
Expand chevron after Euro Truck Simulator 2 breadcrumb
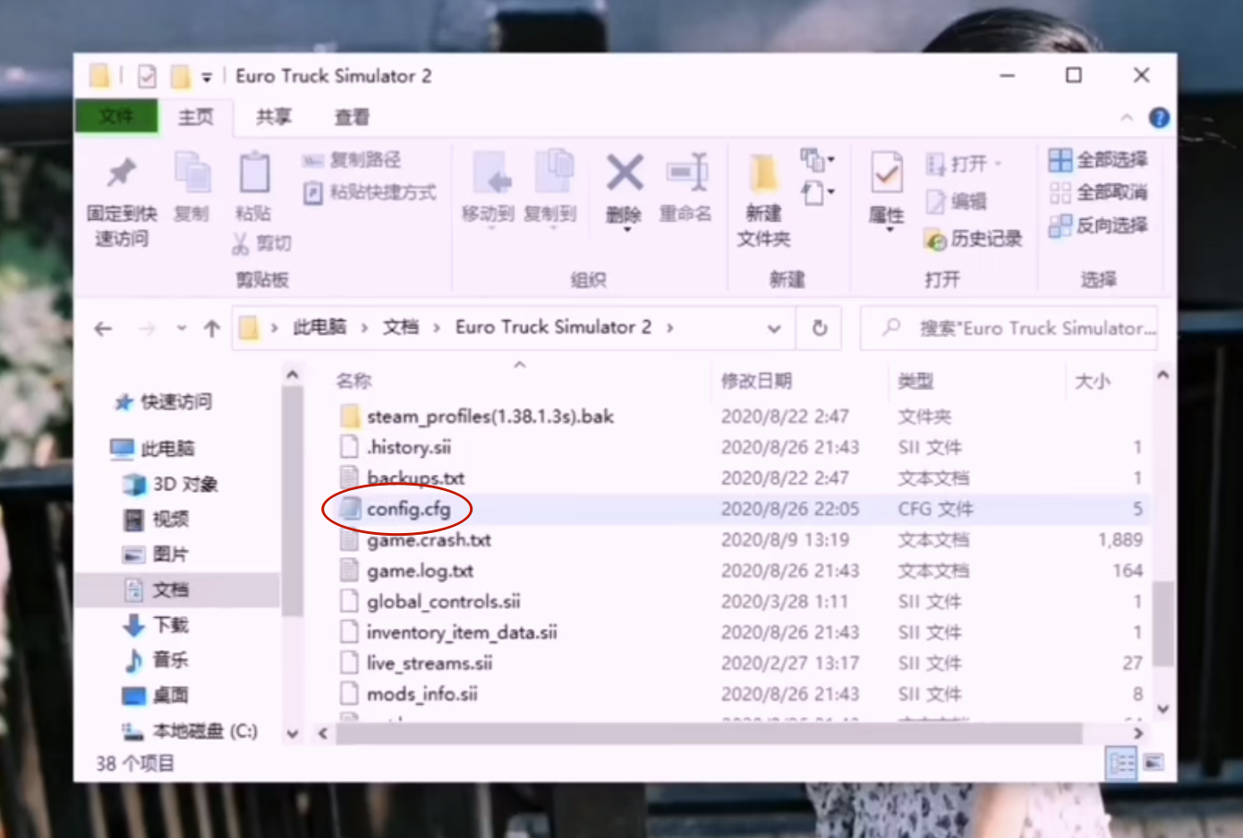point(670,328)
